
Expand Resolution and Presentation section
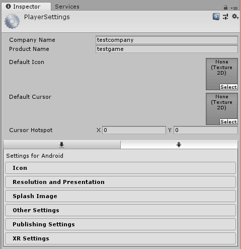click(120, 182)
